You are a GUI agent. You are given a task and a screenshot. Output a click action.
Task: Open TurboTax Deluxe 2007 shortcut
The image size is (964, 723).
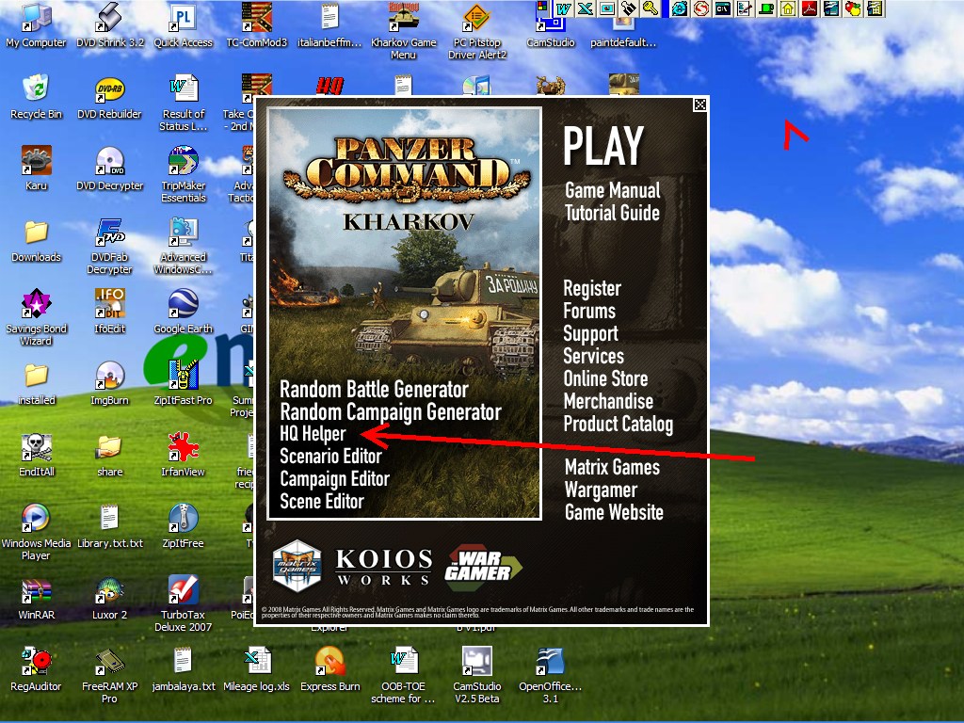183,603
